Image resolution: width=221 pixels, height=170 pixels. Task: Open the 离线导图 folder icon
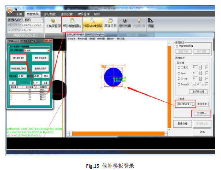pyautogui.click(x=110, y=21)
